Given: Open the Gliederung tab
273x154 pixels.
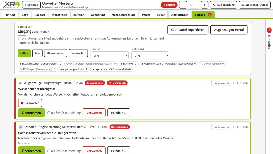Looking at the screenshot, I should [98, 15].
